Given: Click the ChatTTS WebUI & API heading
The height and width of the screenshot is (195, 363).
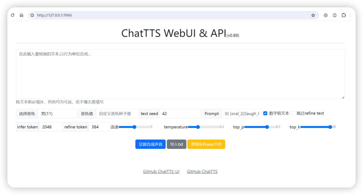Looking at the screenshot, I should tap(174, 33).
